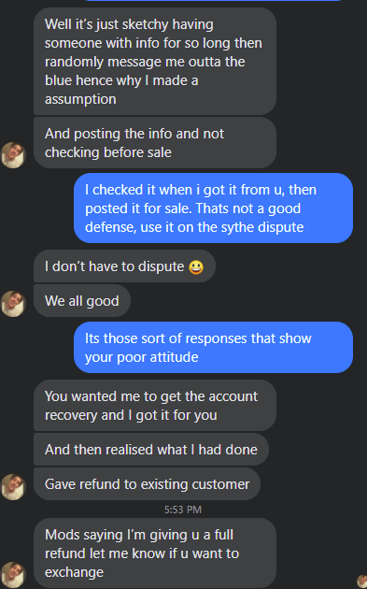Click the grinning emoji in 'I don't have to dispute'
This screenshot has height=589, width=367.
click(x=196, y=267)
